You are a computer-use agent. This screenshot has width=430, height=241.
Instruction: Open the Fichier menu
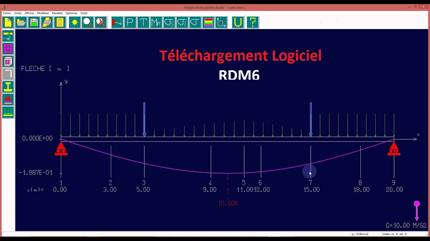click(7, 13)
